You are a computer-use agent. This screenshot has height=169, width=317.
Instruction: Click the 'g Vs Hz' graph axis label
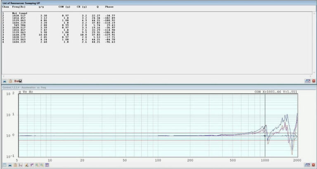click(26, 92)
